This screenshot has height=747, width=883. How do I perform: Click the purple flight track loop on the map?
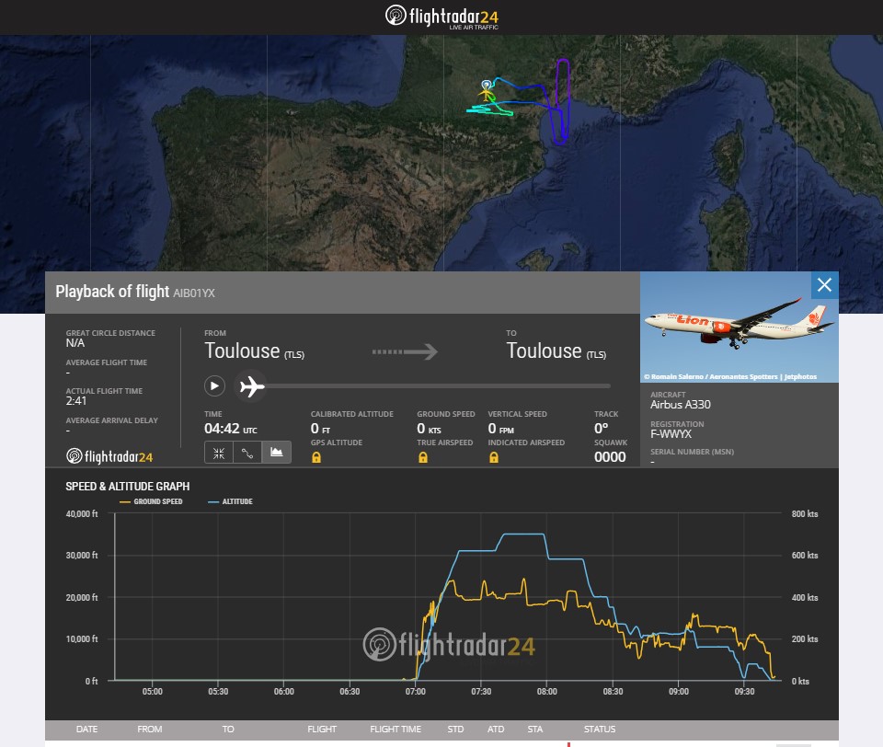[x=562, y=101]
